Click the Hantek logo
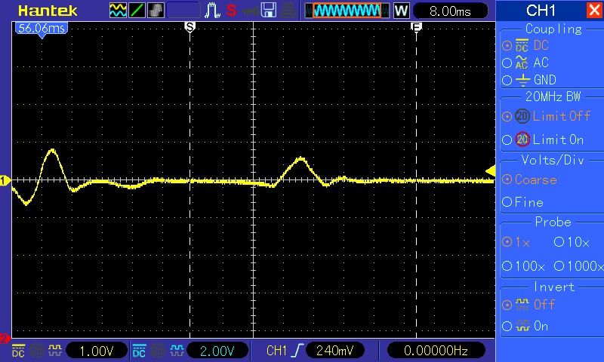The height and width of the screenshot is (362, 604). coord(48,11)
